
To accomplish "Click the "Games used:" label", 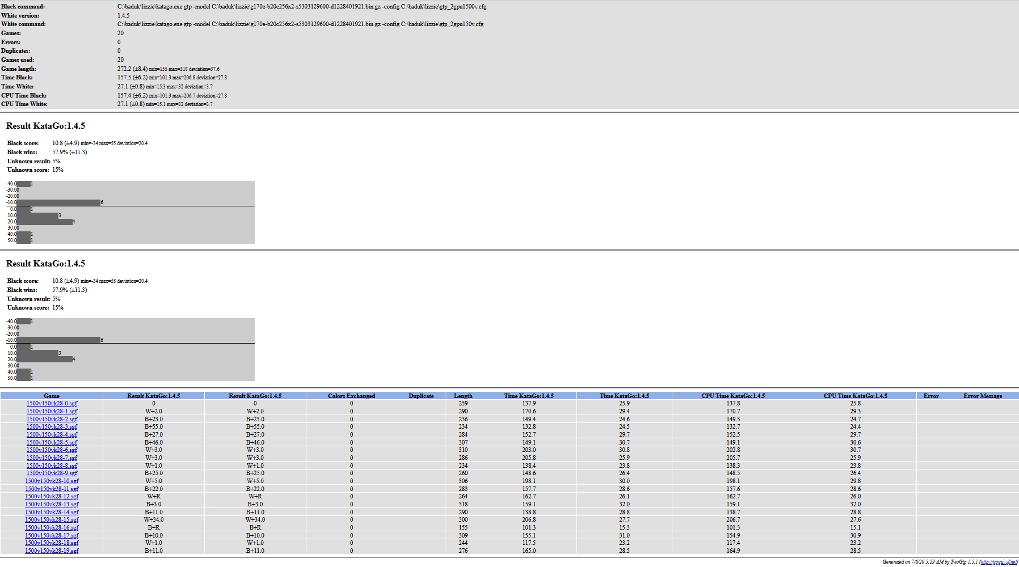I will pos(18,60).
